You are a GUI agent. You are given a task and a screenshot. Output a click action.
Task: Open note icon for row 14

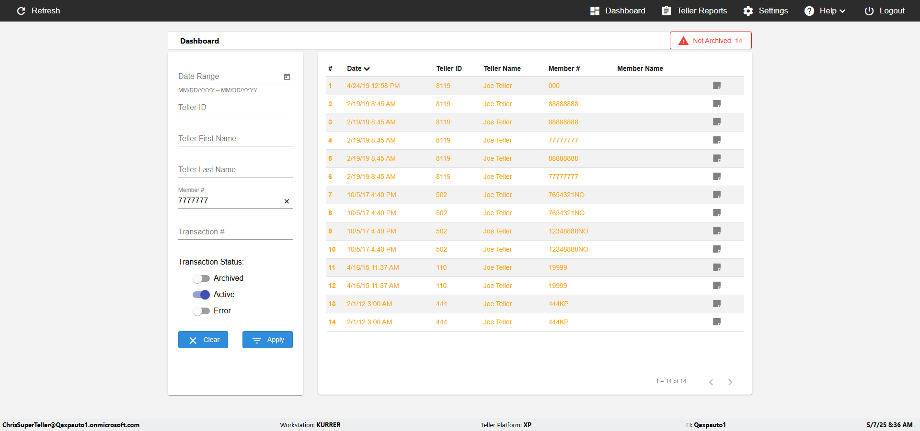[x=717, y=322]
